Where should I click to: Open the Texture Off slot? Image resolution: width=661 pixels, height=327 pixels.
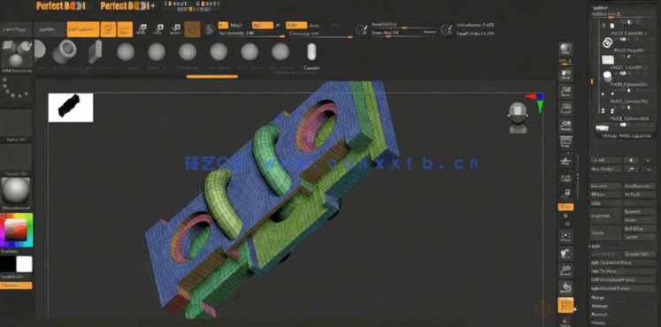click(16, 160)
